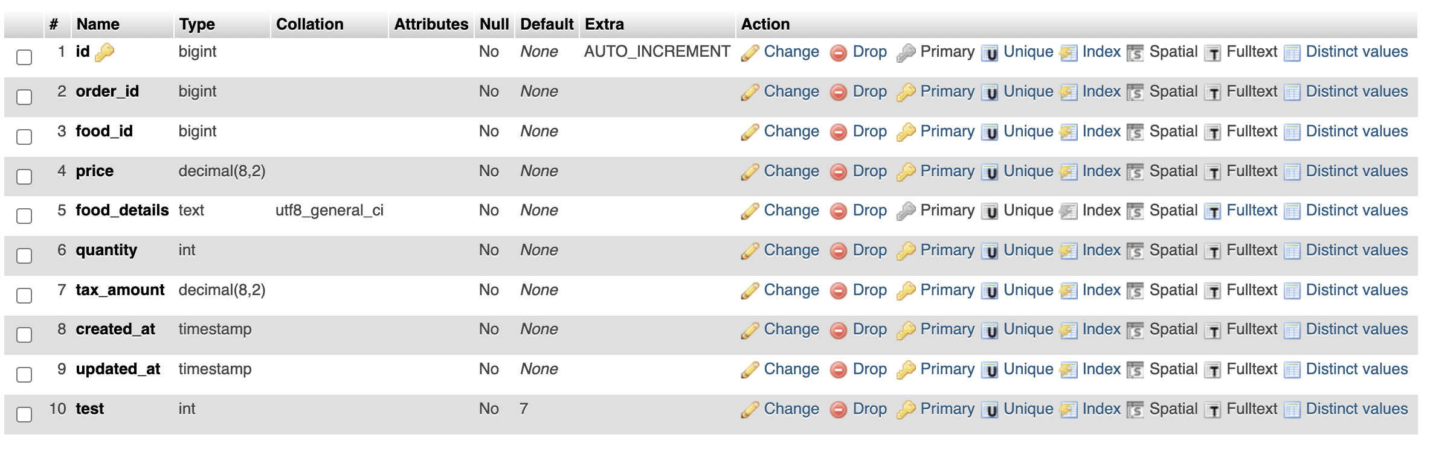Click the Primary key icon for food_id
The height and width of the screenshot is (449, 1433).
click(x=906, y=132)
